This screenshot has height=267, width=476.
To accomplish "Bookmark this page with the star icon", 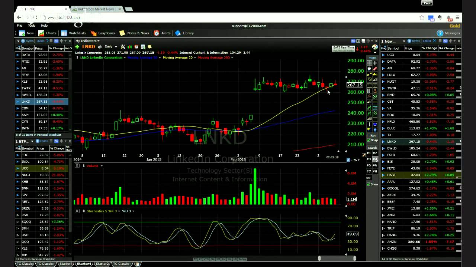I will (422, 17).
